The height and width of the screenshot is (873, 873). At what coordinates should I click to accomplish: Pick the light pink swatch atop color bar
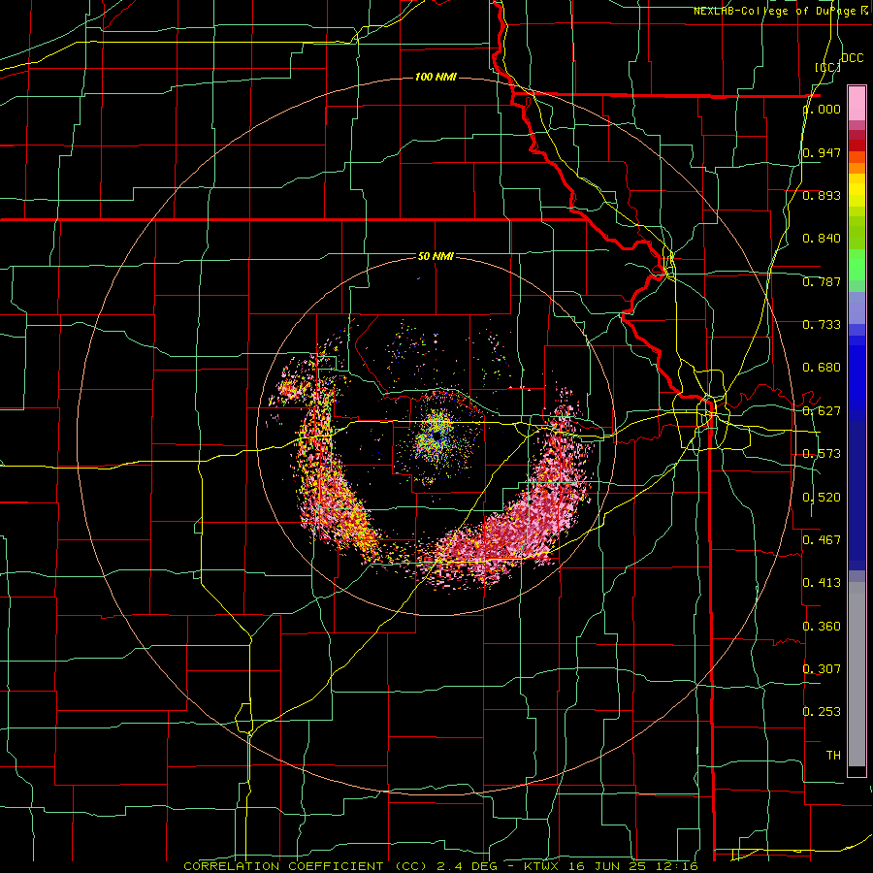(857, 104)
